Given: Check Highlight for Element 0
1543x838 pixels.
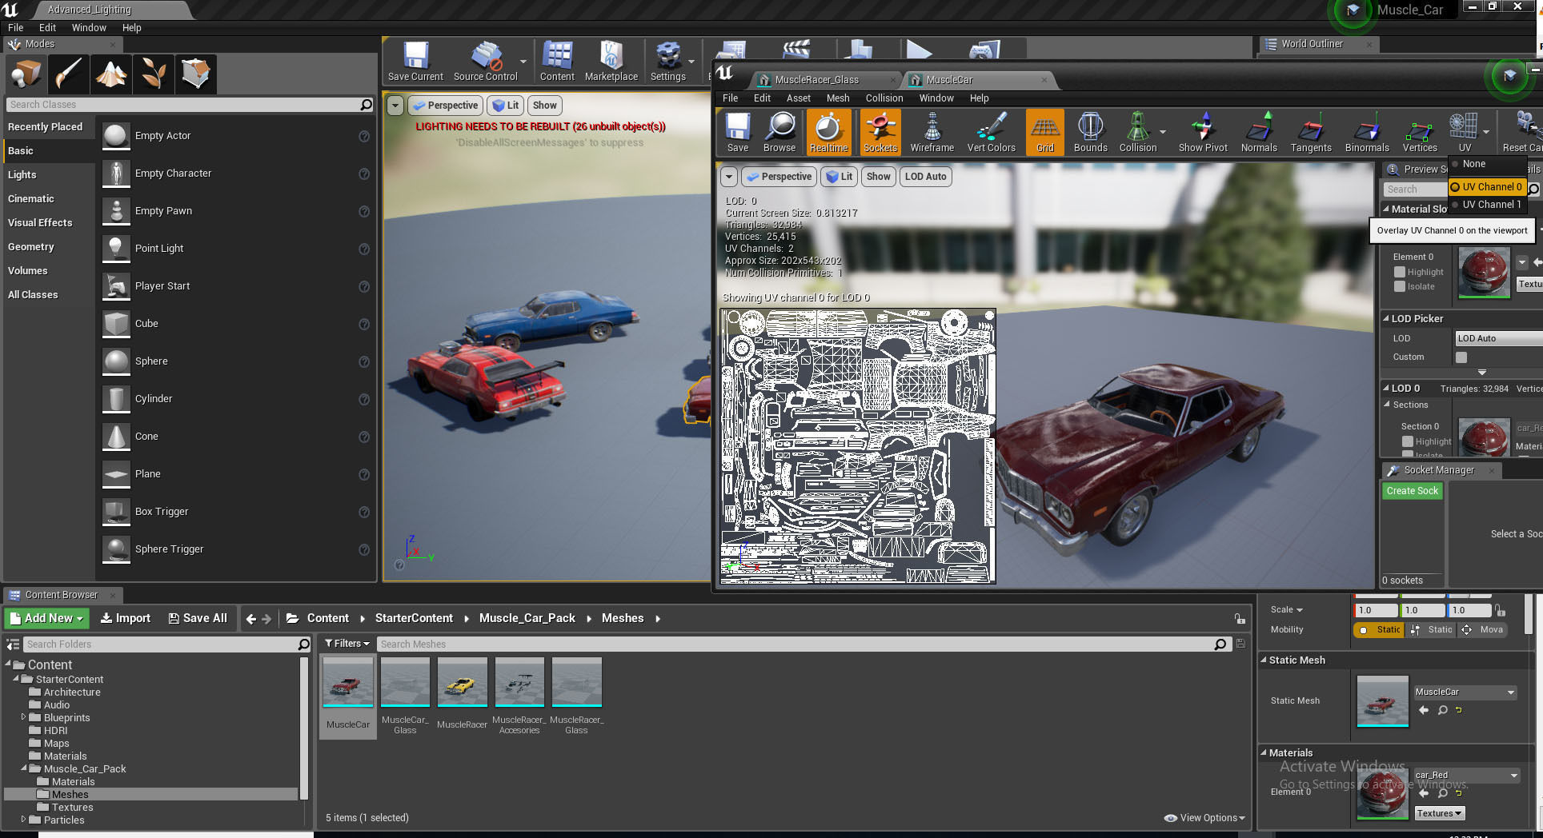Looking at the screenshot, I should [1400, 272].
